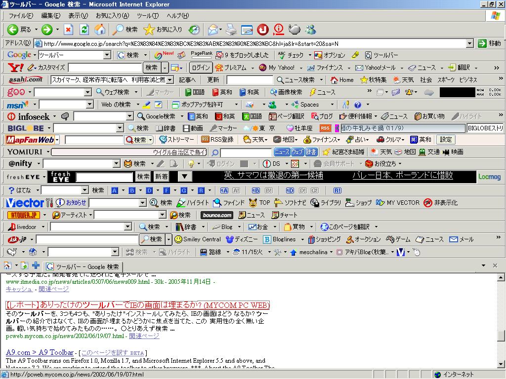This screenshot has width=506, height=379.
Task: Click the orange RSS icon in BIGLOBE toolbar
Action: [x=325, y=128]
